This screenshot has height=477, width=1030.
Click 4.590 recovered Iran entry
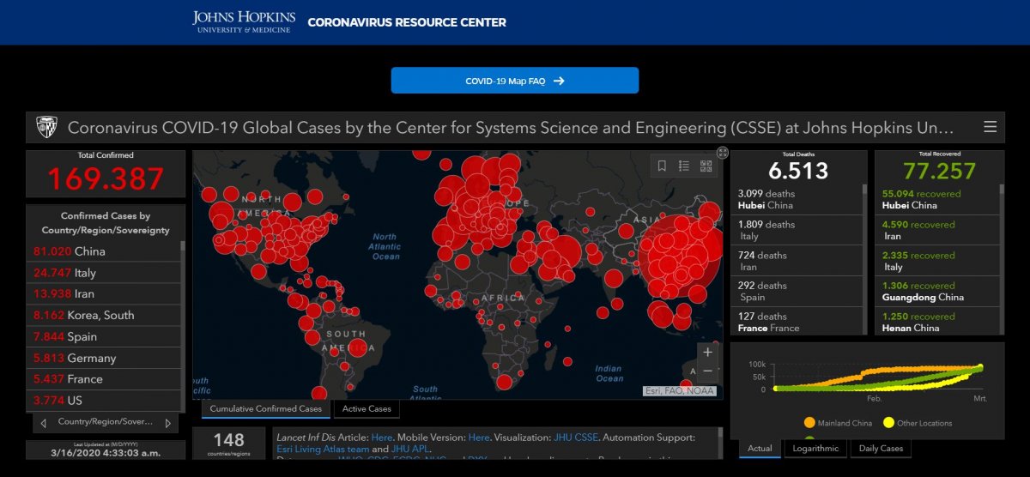coord(936,230)
